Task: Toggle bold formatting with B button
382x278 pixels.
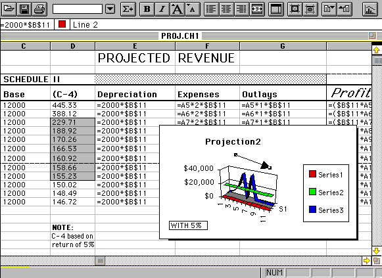Action: point(147,9)
